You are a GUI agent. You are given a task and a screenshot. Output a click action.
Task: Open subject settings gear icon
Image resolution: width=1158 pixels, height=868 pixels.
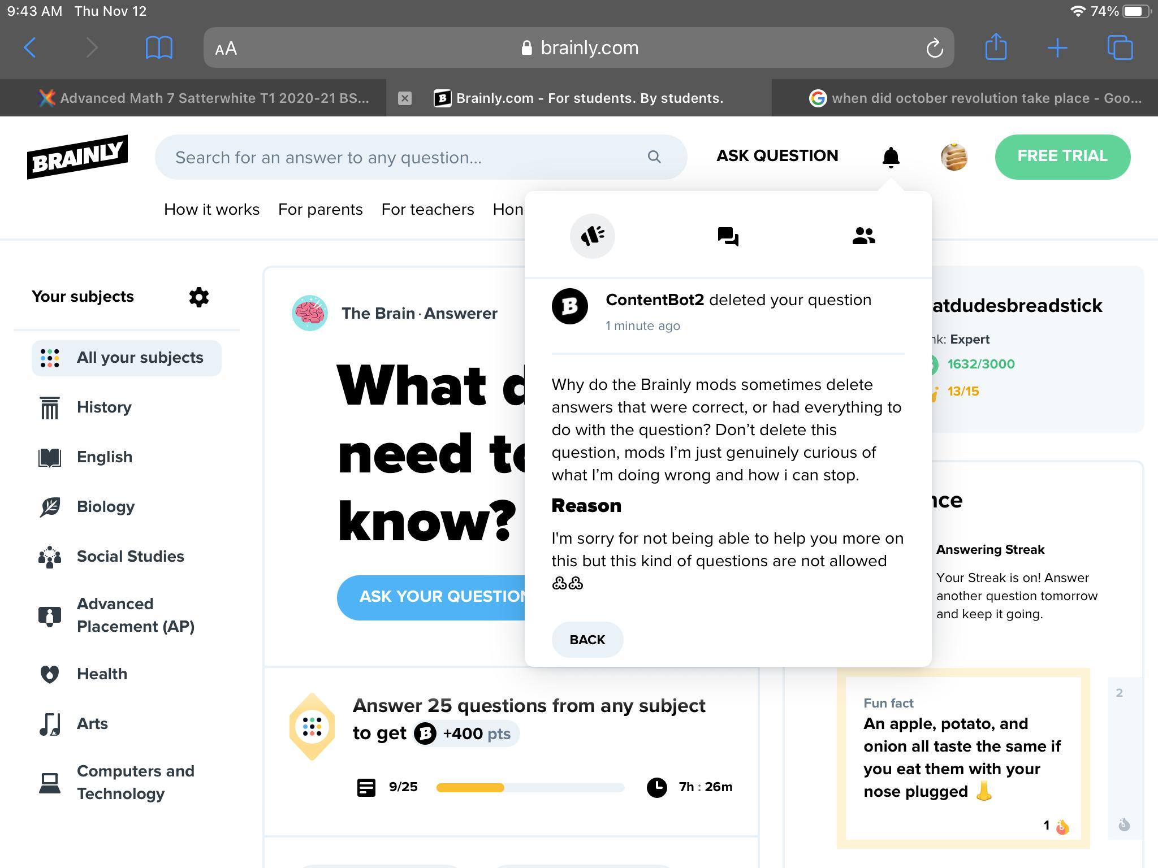coord(198,297)
